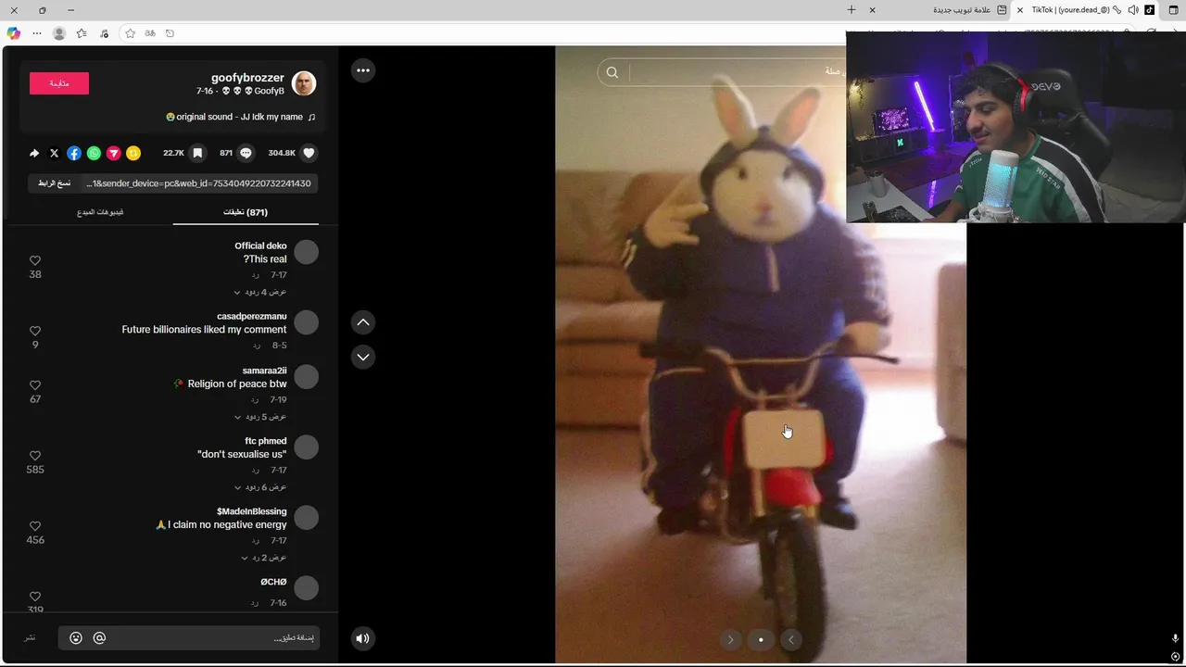Open a new browser tab with plus

[852, 10]
